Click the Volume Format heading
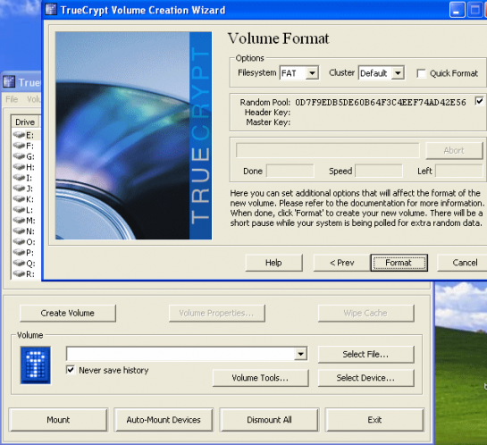The image size is (487, 445). click(278, 38)
